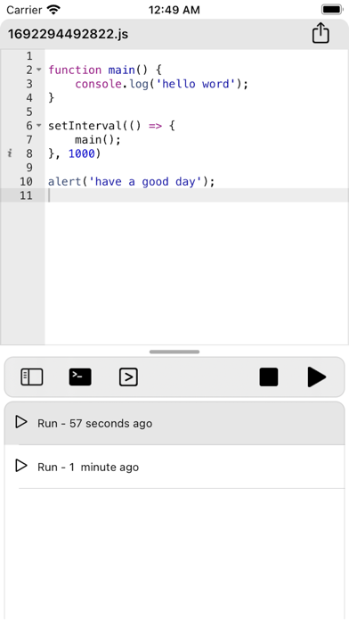
Task: Run the script with play button
Action: click(x=317, y=377)
